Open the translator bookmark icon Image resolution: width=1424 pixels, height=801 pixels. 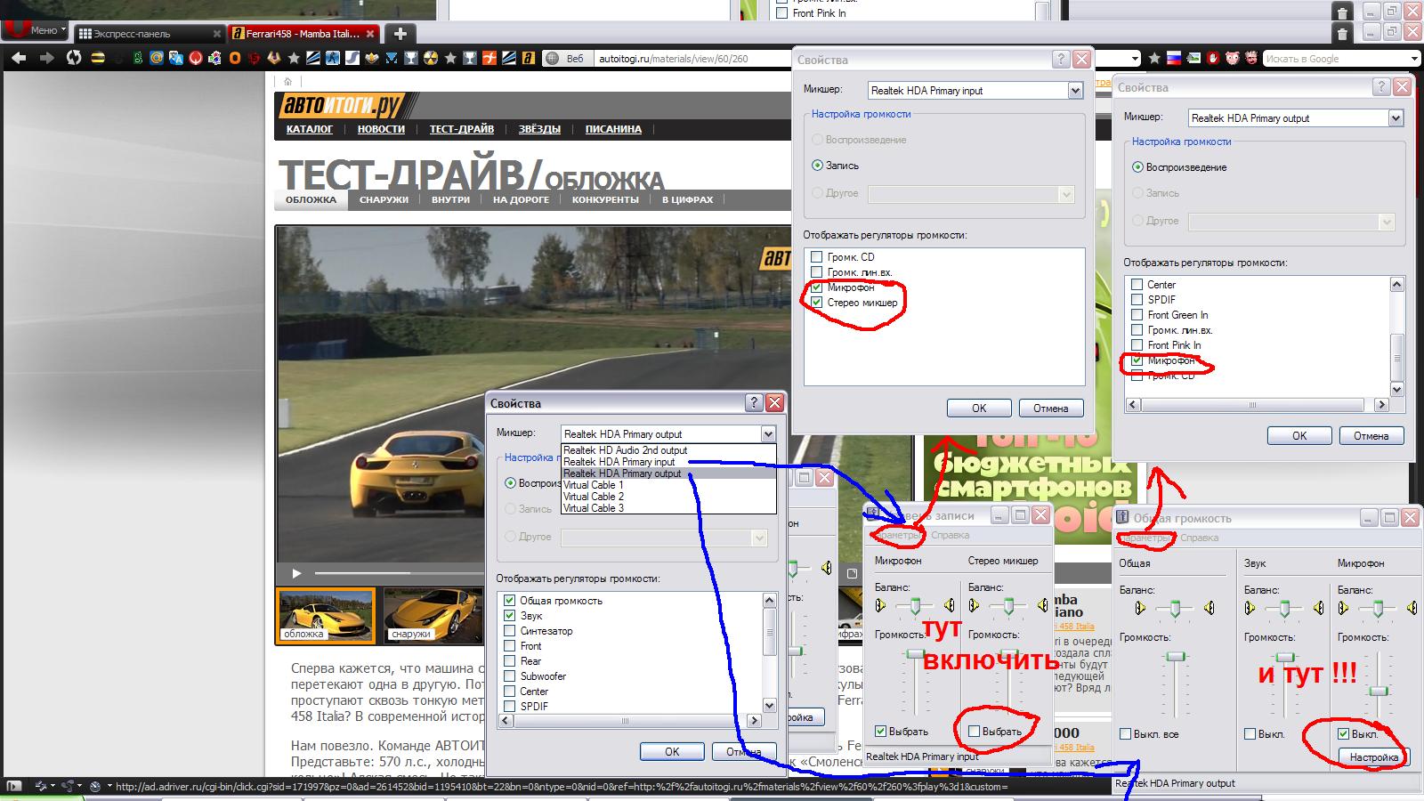tap(176, 58)
